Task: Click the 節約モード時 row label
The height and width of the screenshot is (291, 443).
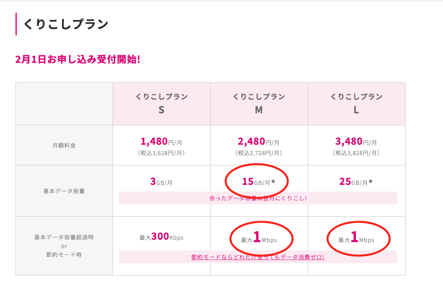Action: 64,254
